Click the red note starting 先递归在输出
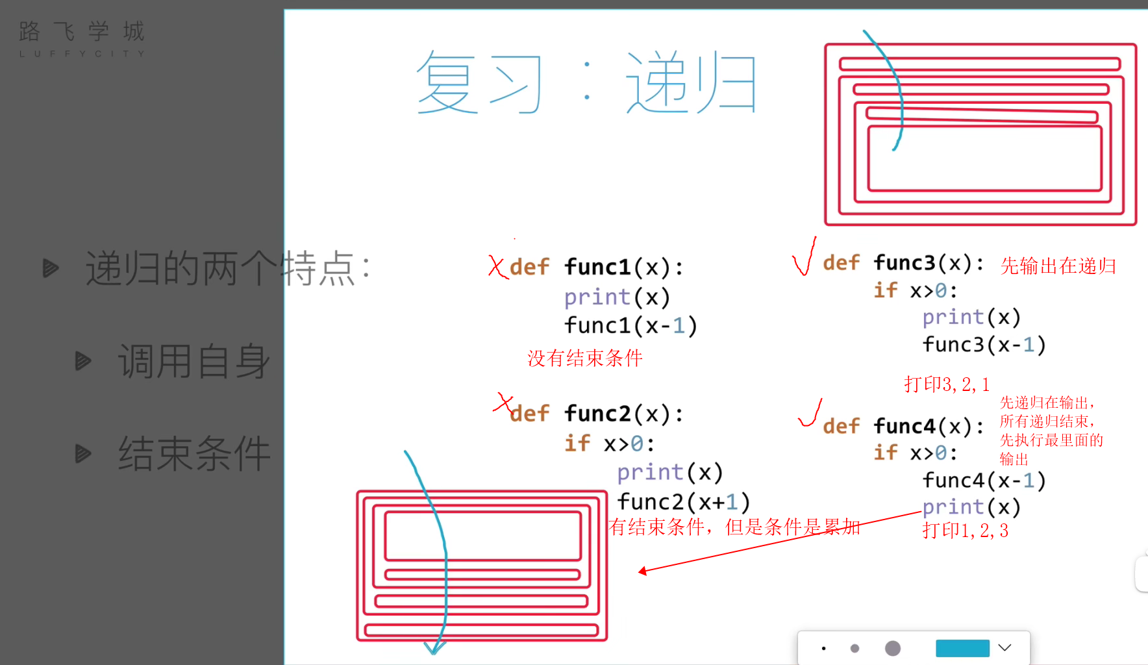1148x665 pixels. [x=1051, y=431]
